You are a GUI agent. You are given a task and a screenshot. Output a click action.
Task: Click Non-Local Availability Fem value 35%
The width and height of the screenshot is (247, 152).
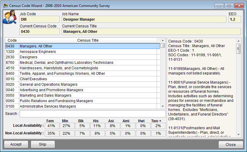point(52,133)
